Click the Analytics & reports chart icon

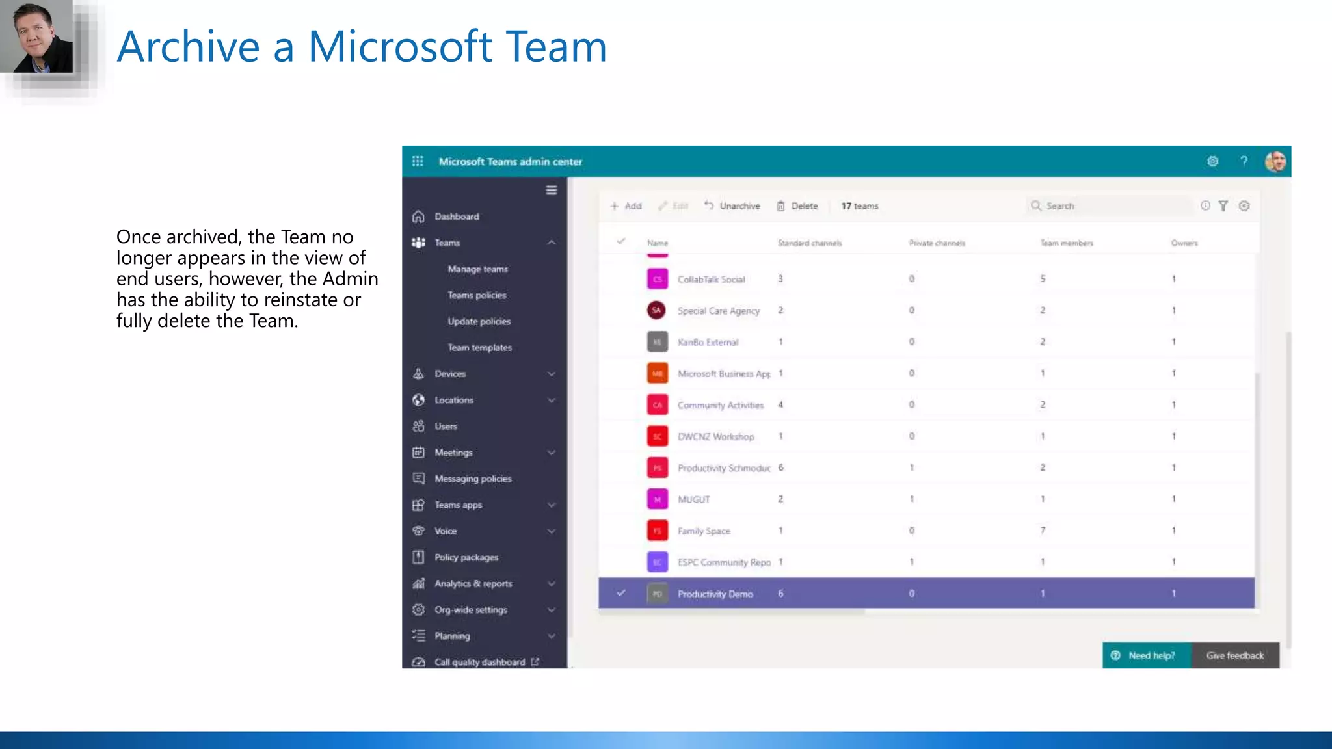[x=418, y=584]
